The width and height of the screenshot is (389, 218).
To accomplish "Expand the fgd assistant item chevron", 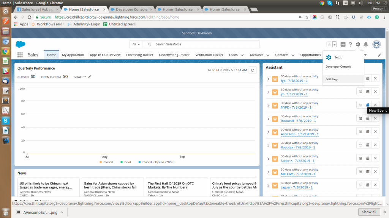I will click(x=268, y=79).
